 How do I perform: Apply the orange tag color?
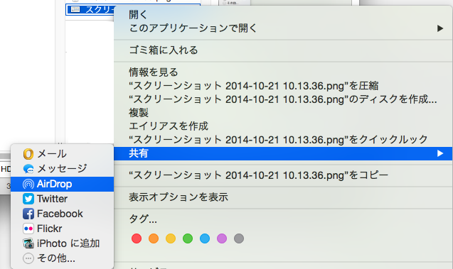click(154, 238)
